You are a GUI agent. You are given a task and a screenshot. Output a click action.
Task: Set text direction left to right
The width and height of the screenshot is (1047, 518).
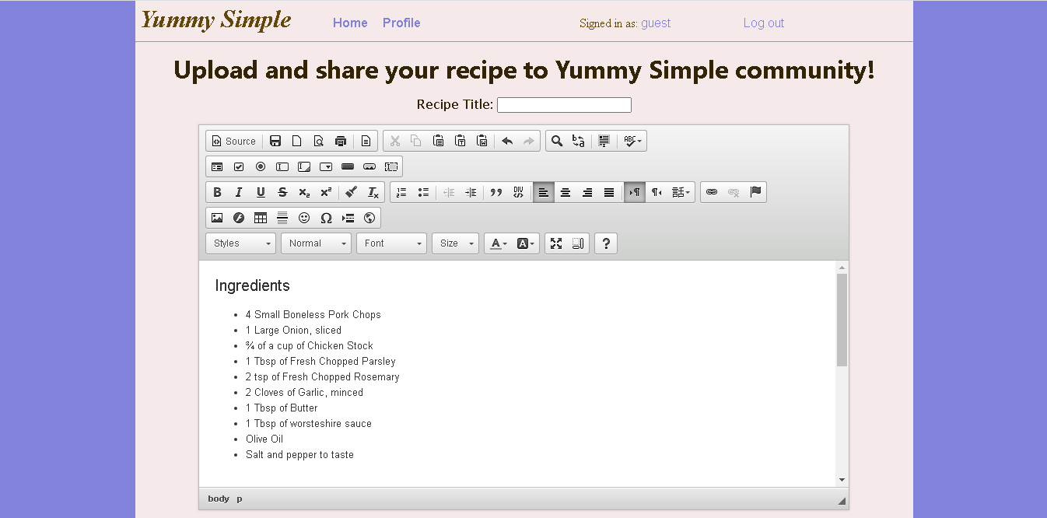tap(635, 192)
